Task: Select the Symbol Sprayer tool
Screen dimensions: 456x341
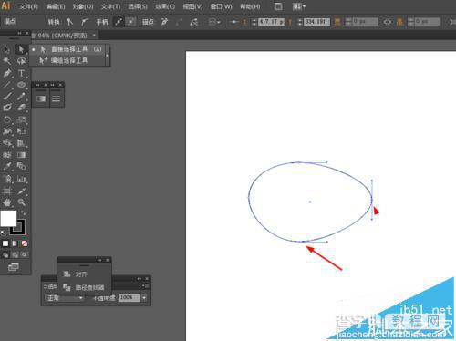Action: (7, 179)
